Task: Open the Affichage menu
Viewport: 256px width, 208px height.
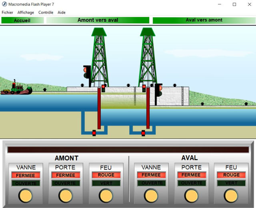Action: coord(26,12)
